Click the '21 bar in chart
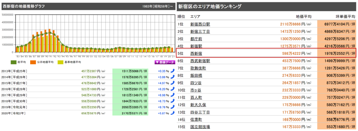 click(x=172, y=50)
